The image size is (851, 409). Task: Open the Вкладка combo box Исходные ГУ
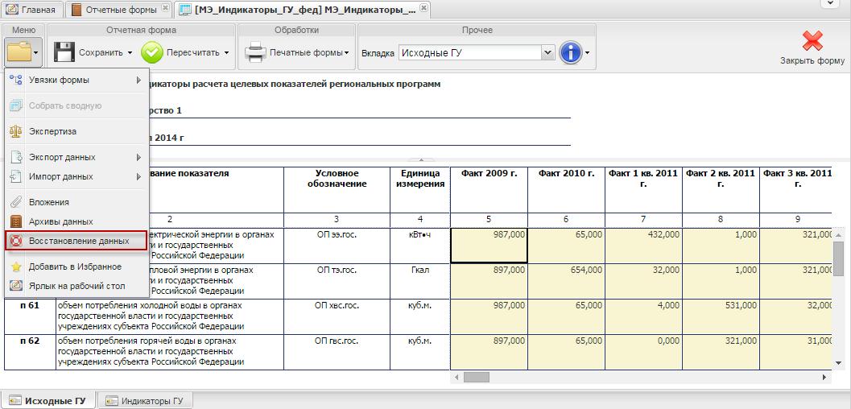tap(477, 52)
